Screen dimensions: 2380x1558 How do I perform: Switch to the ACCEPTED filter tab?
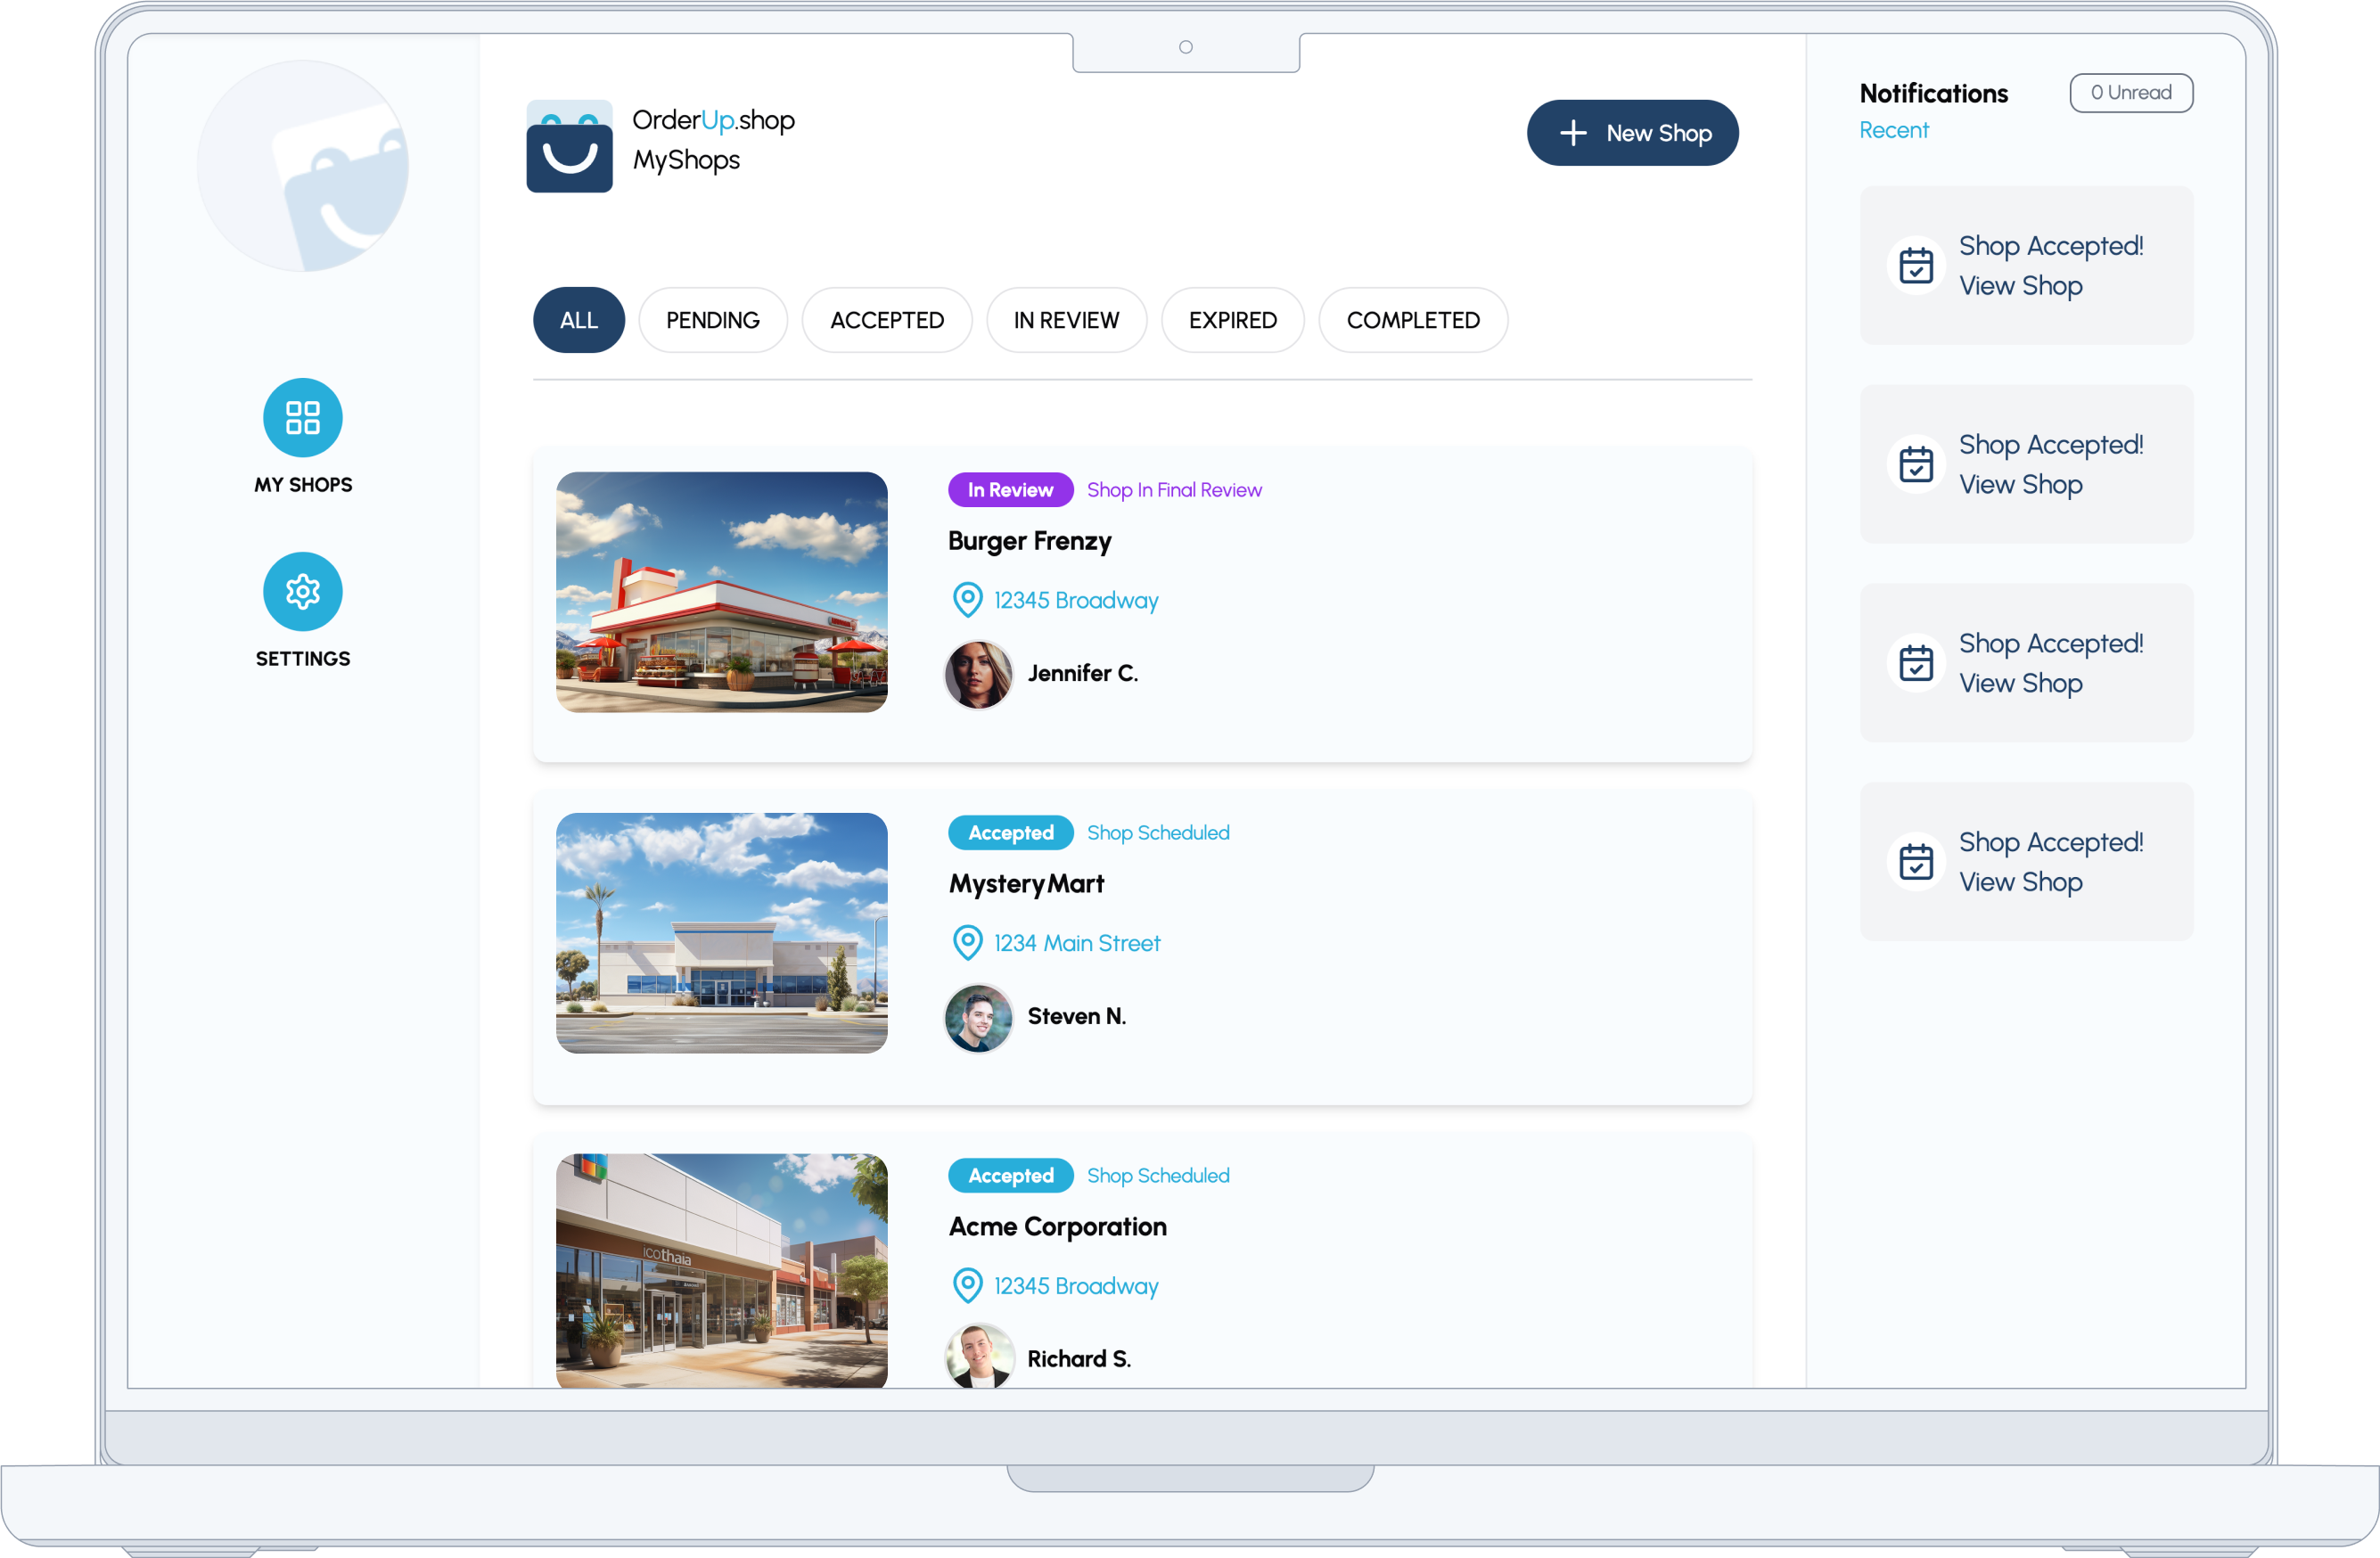pos(886,320)
